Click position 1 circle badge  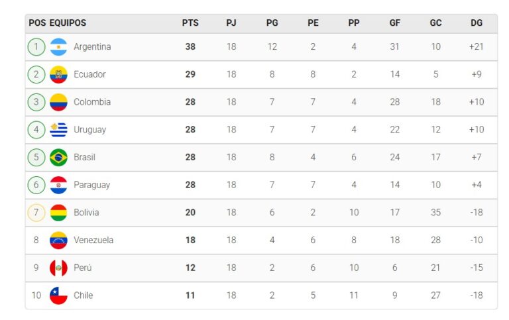[x=36, y=47]
